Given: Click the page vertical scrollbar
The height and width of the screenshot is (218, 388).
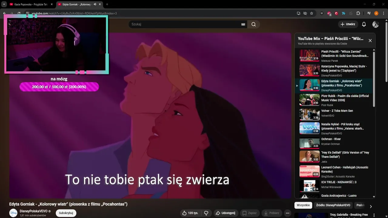Looking at the screenshot, I should click(x=386, y=51).
